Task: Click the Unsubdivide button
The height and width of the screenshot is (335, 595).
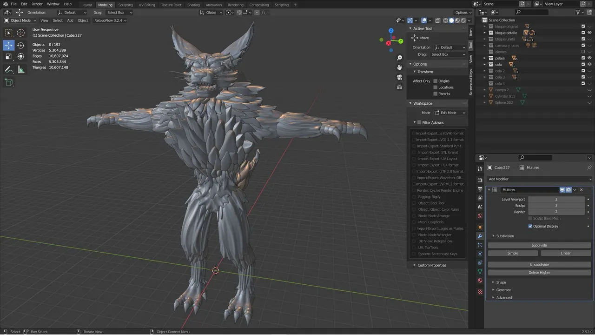Action: pyautogui.click(x=539, y=265)
